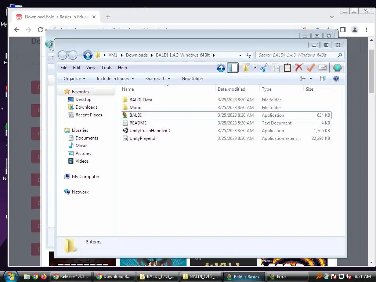Open the File menu

point(64,68)
